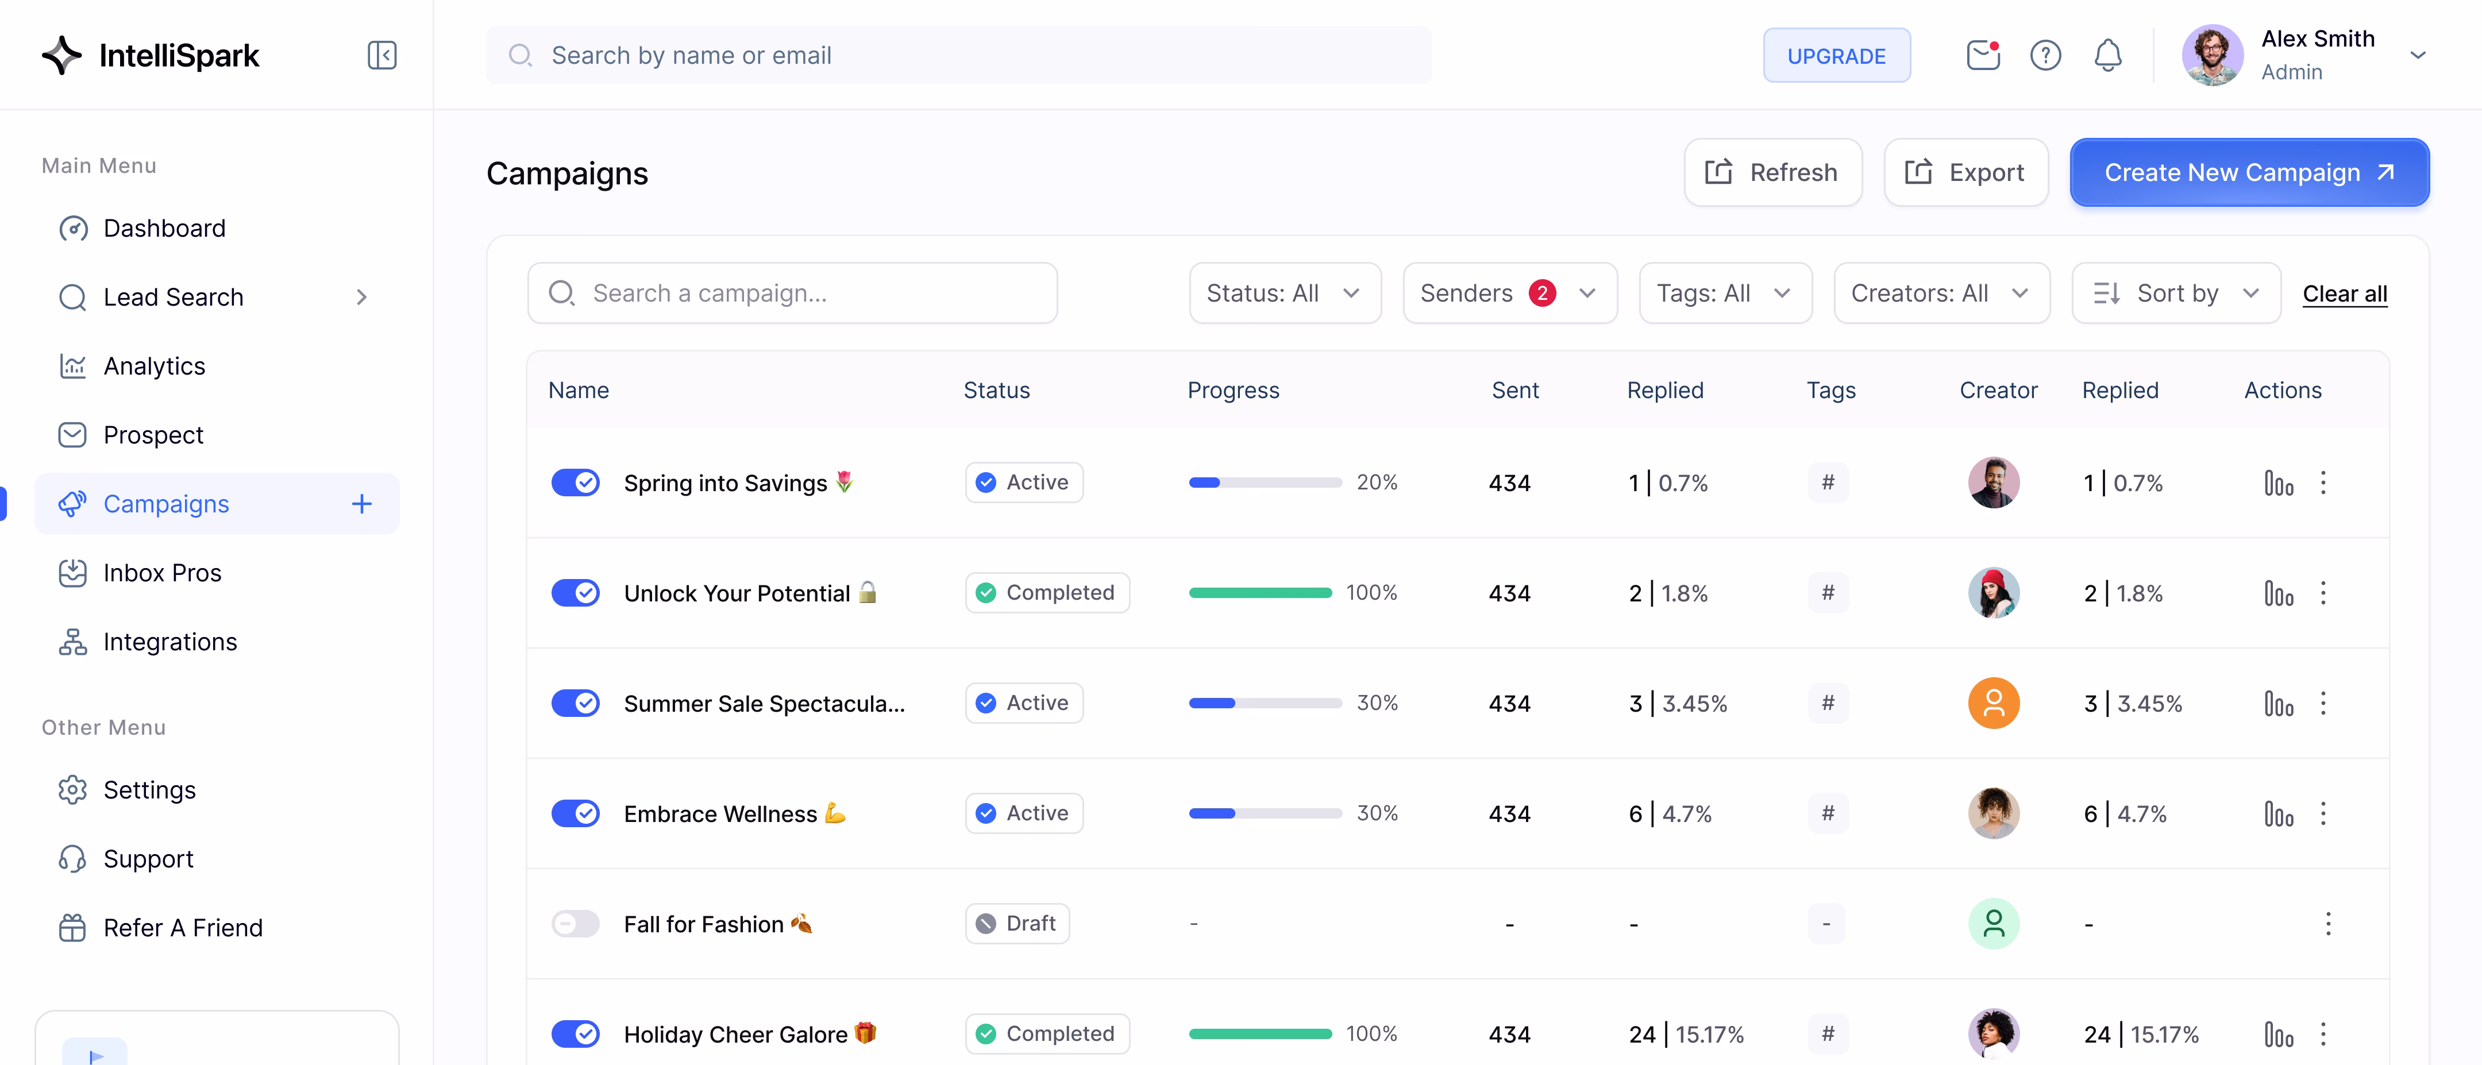The height and width of the screenshot is (1065, 2482).
Task: Enable the Fall for Fashion campaign toggle
Action: pyautogui.click(x=575, y=924)
